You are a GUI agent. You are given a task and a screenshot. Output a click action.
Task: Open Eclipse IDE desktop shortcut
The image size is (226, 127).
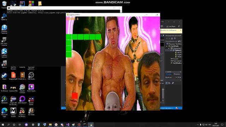(x=13, y=101)
